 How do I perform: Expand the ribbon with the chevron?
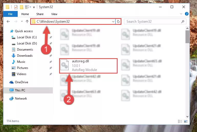[181, 14]
